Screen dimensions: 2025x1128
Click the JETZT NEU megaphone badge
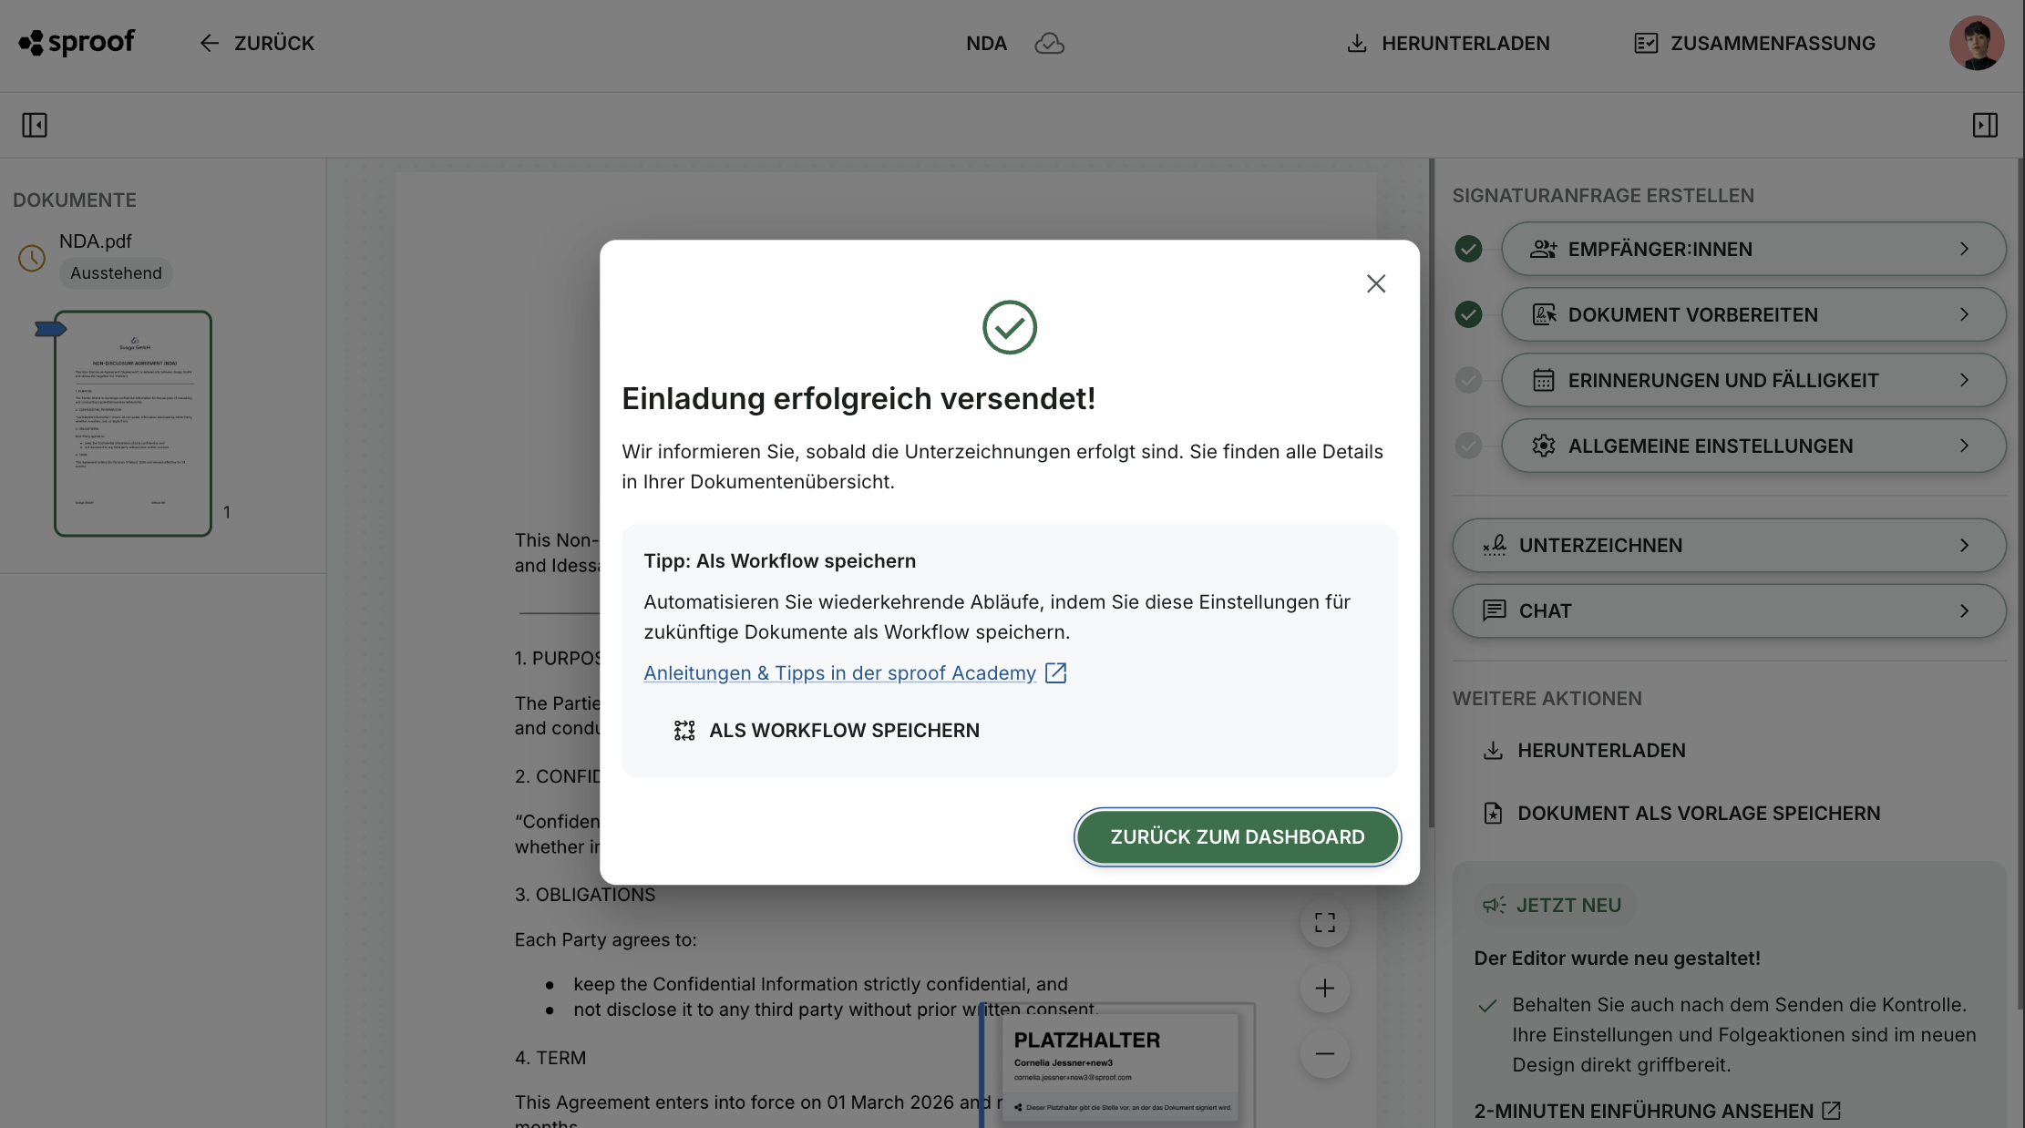click(1554, 905)
